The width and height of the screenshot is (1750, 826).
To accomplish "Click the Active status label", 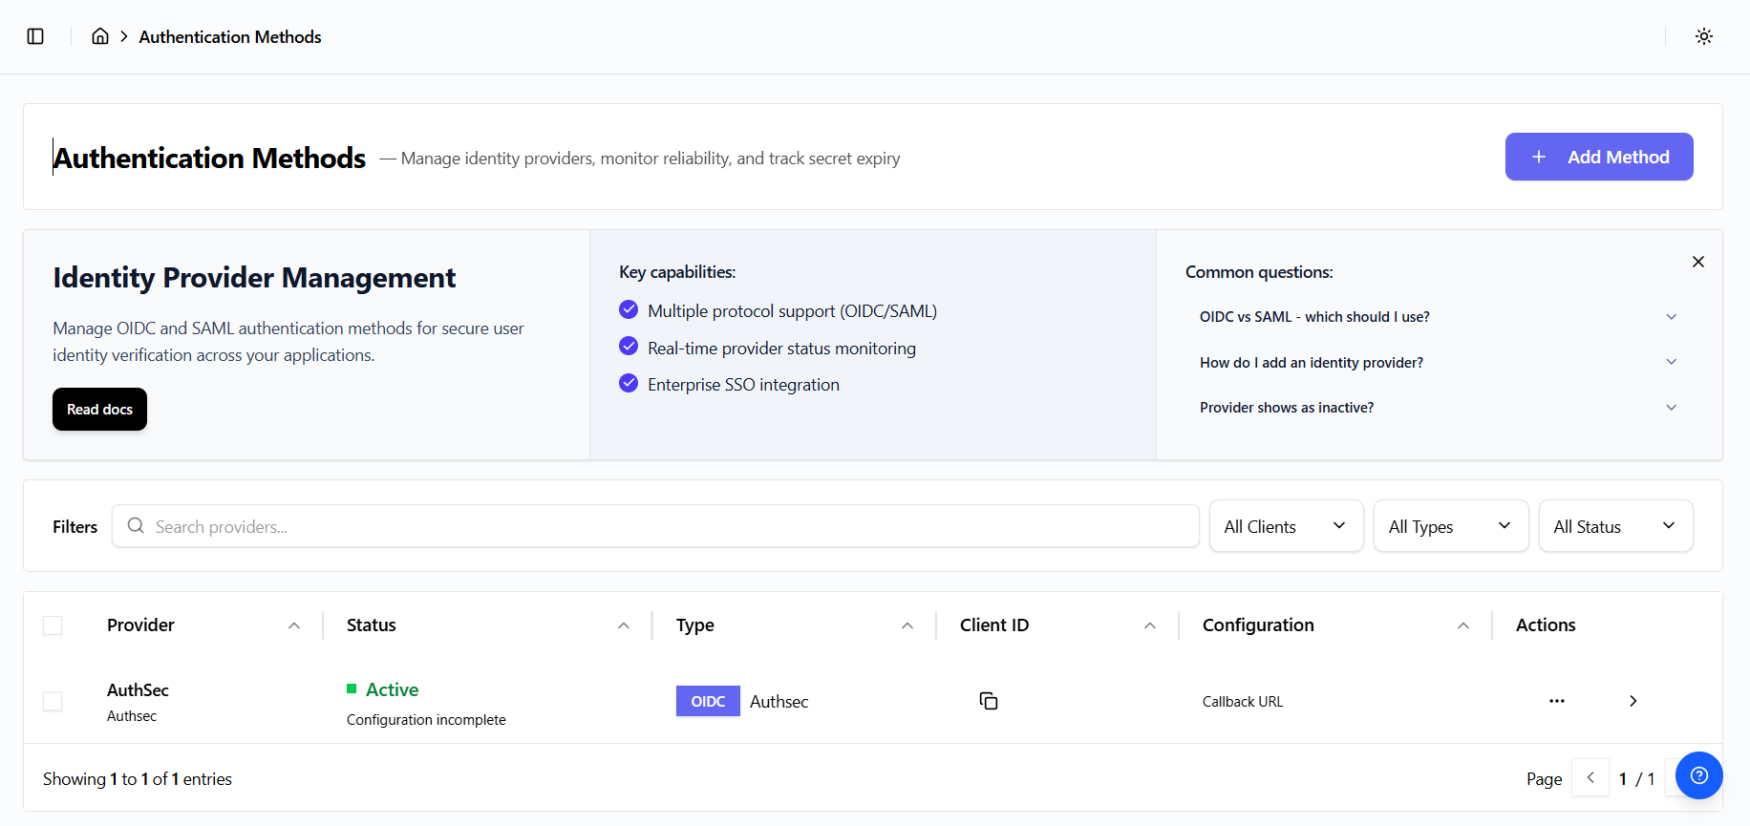I will 392,689.
